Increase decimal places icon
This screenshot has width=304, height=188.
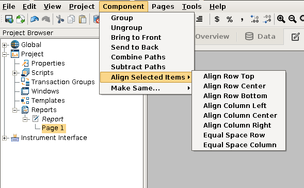click(x=254, y=19)
